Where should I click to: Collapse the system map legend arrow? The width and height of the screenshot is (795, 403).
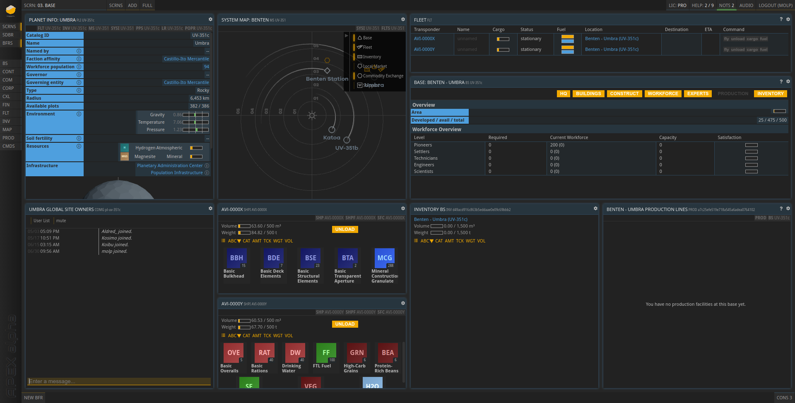pos(347,36)
